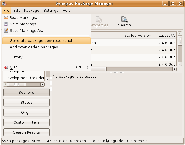Open the Edit menu
The width and height of the screenshot is (185, 145).
pyautogui.click(x=17, y=11)
